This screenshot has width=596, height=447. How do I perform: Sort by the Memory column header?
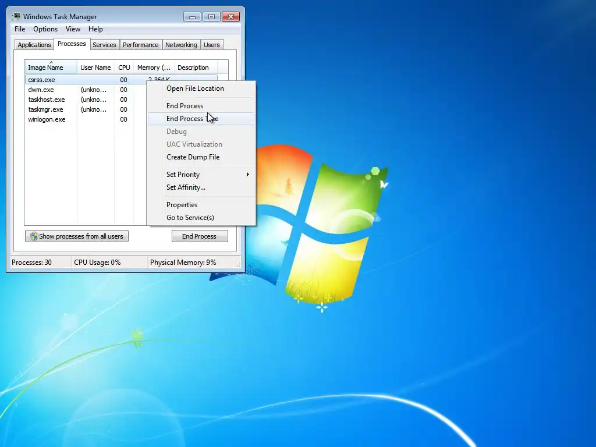point(154,68)
